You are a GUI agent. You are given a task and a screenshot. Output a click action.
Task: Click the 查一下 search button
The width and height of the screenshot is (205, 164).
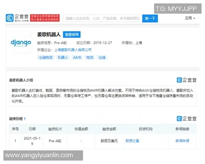coord(150,18)
